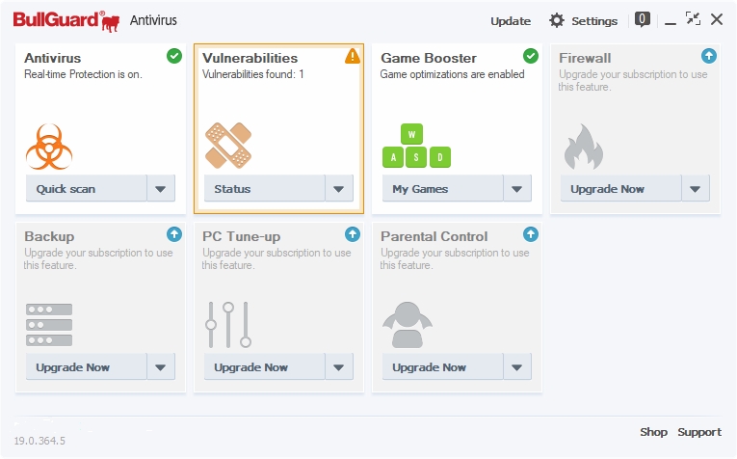Click the Vulnerabilities orange warning badge
Viewport: 737px width, 459px height.
tap(353, 56)
